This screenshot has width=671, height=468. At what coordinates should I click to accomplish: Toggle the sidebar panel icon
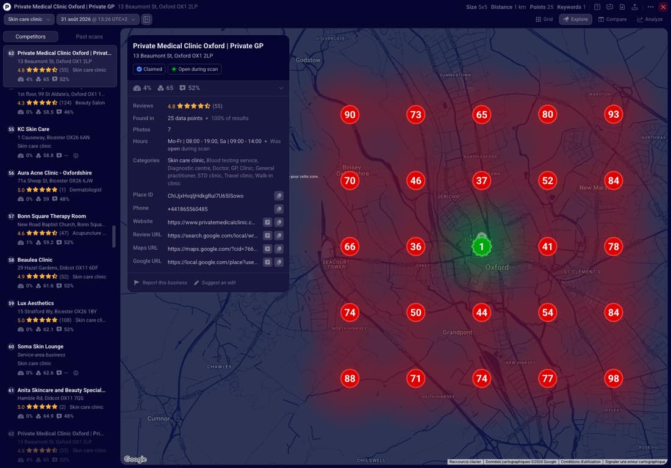[x=147, y=20]
